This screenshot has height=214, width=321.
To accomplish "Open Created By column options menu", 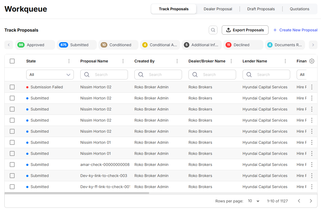I will click(x=177, y=61).
